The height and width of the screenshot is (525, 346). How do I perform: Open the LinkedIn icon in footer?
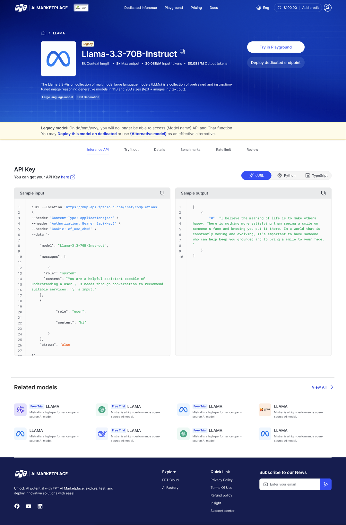tap(40, 506)
